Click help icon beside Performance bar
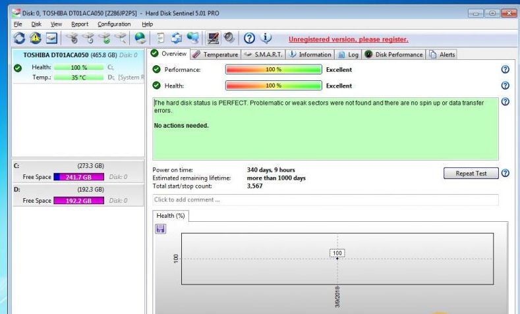 pyautogui.click(x=505, y=70)
